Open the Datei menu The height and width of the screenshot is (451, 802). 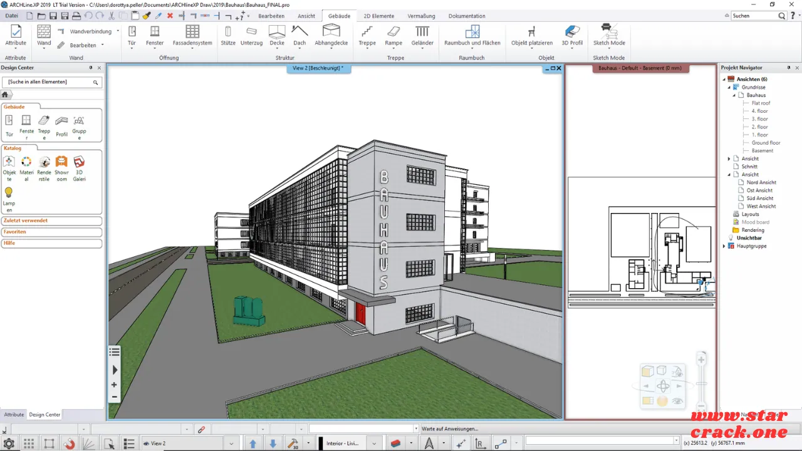(x=11, y=16)
